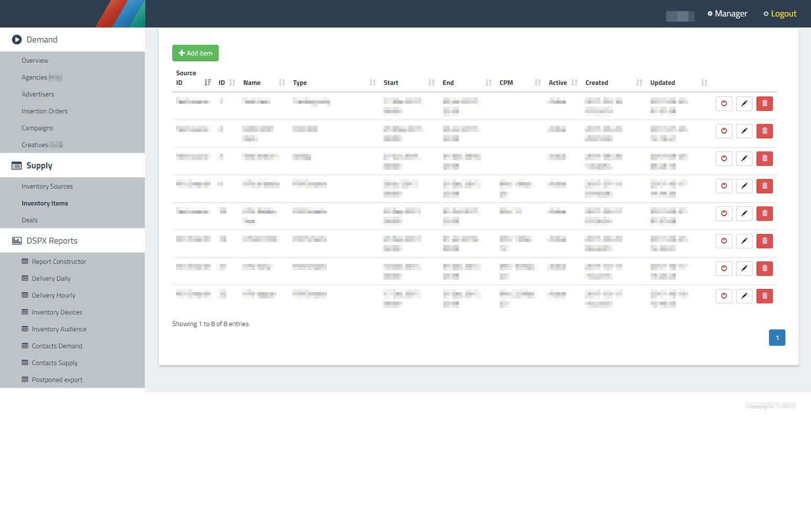811x532 pixels.
Task: Open Inventory Sources in the sidebar
Action: tap(47, 186)
